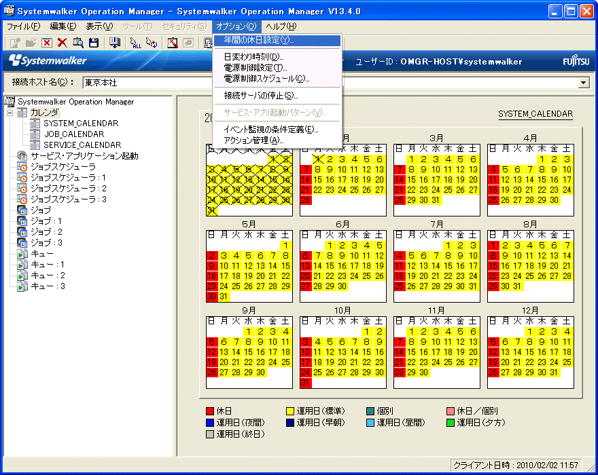Screen dimensions: 598x475
Task: Choose 電源制御設定(T)... menu entry
Action: (x=277, y=68)
